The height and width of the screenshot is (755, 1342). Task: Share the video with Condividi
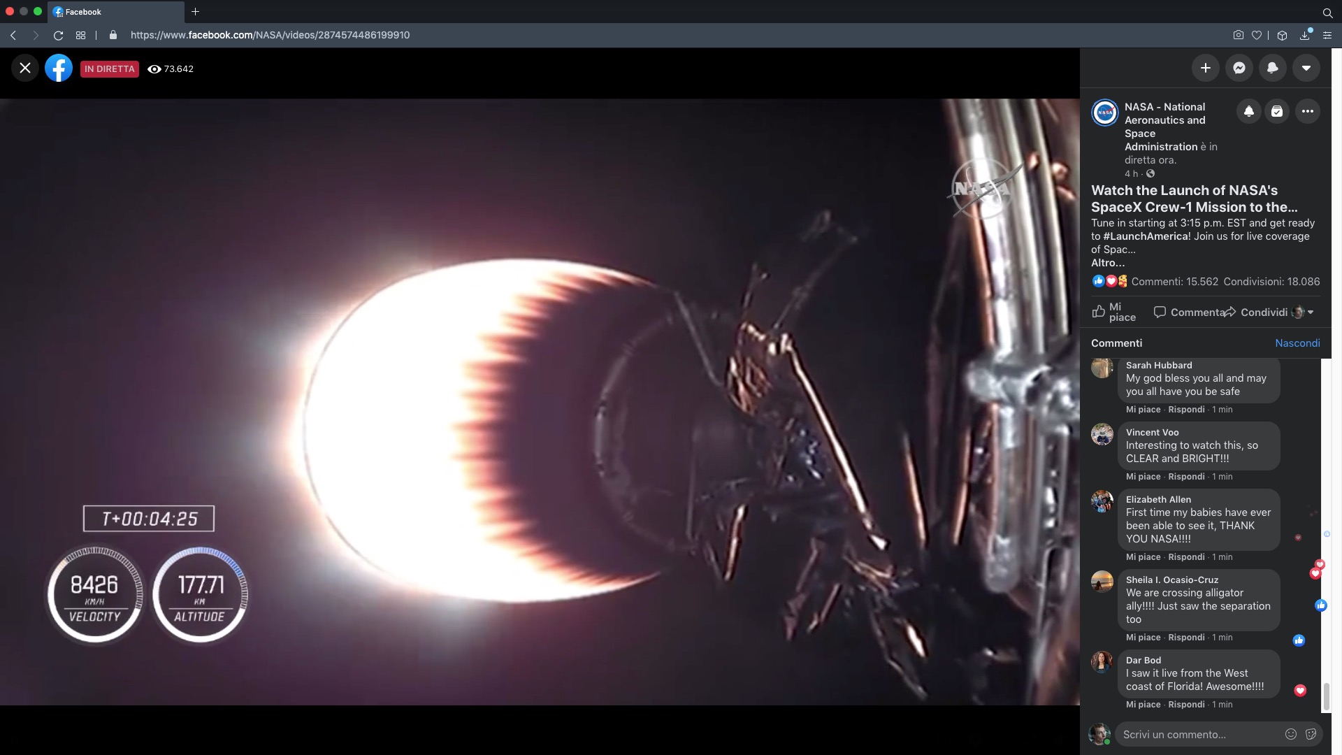point(1255,312)
